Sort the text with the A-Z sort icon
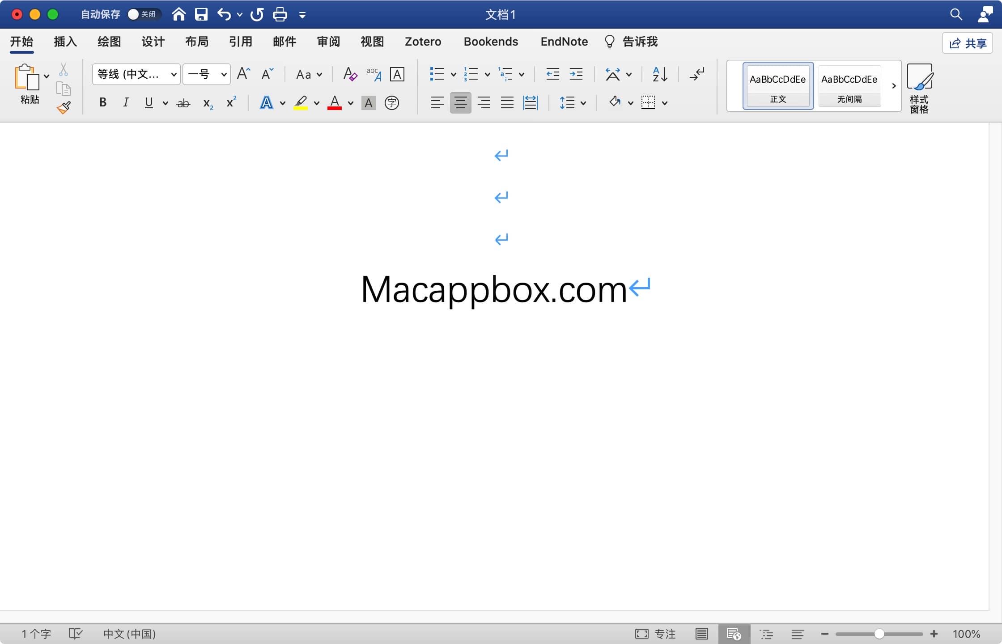This screenshot has width=1002, height=644. tap(658, 74)
